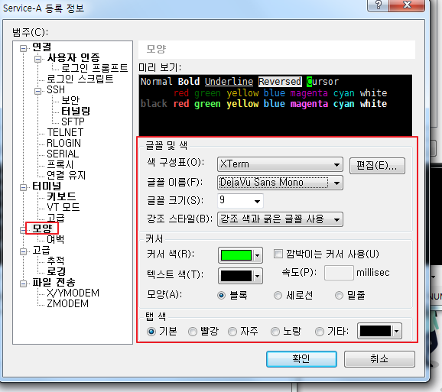Click the 속도(P) millisec input field
This screenshot has width=442, height=392.
click(x=339, y=273)
